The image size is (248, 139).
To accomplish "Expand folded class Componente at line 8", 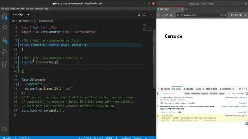I will pyautogui.click(x=20, y=45).
